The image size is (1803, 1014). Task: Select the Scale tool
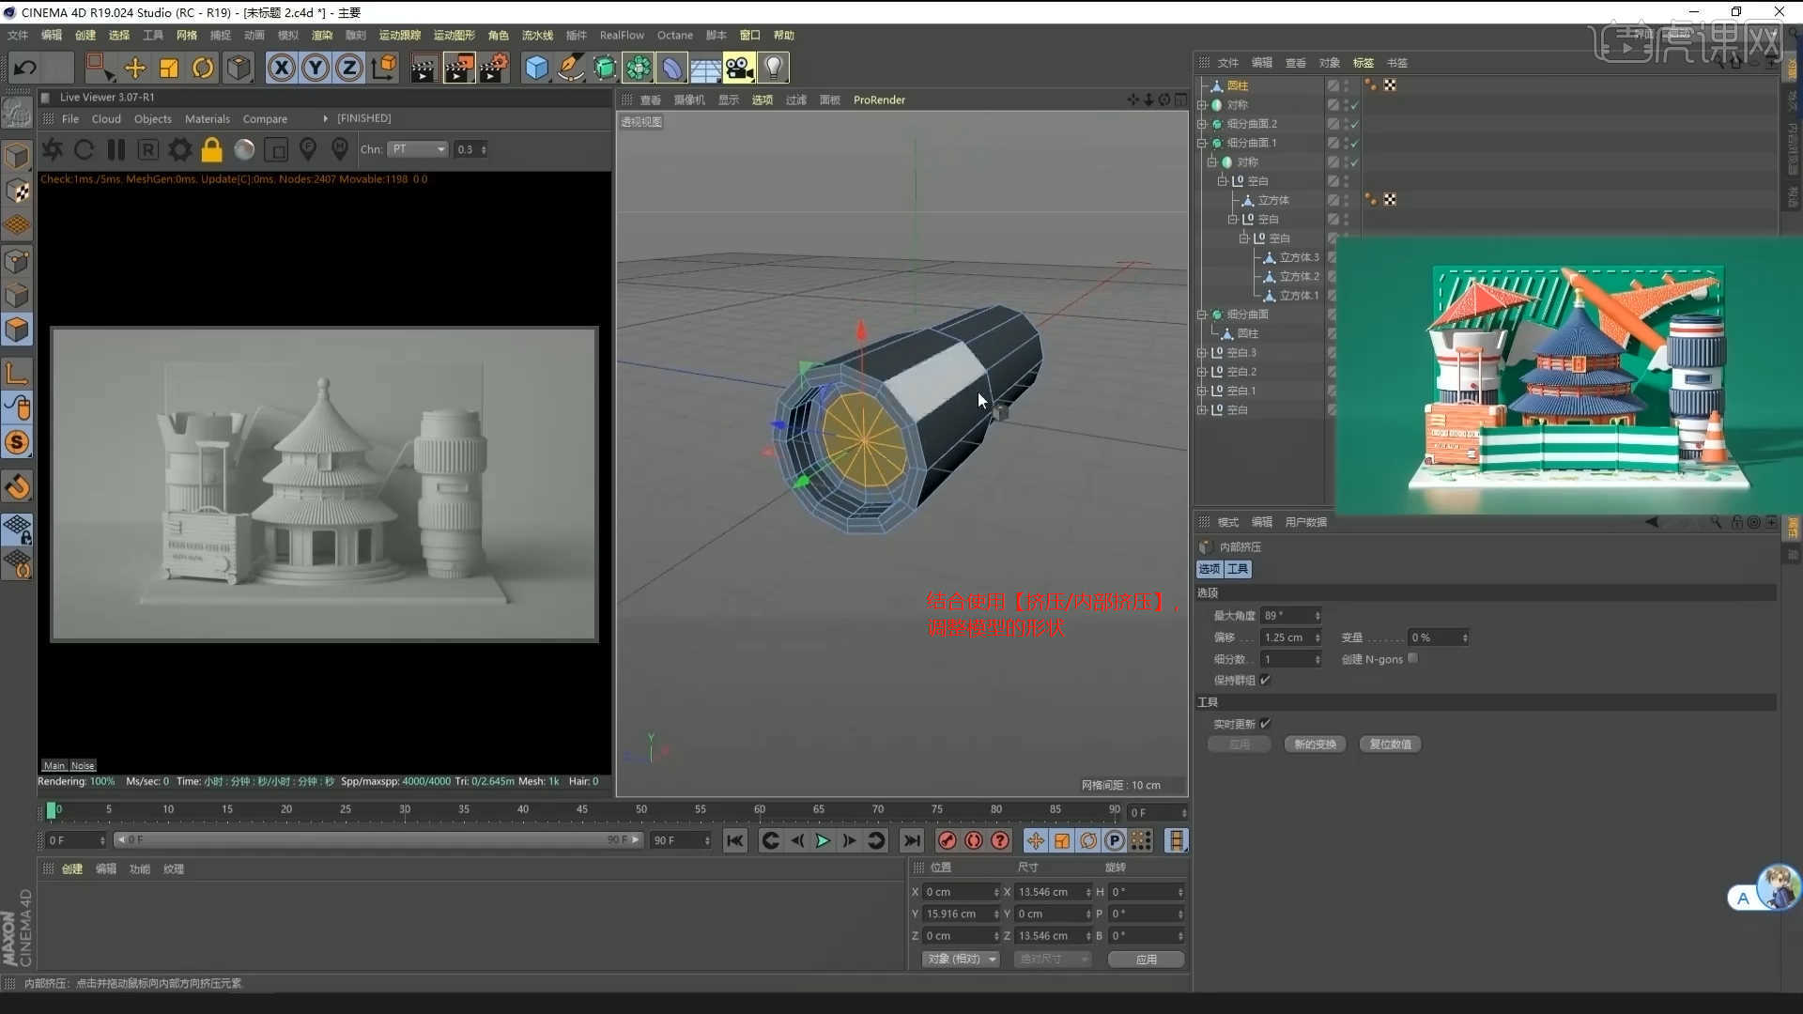(169, 68)
